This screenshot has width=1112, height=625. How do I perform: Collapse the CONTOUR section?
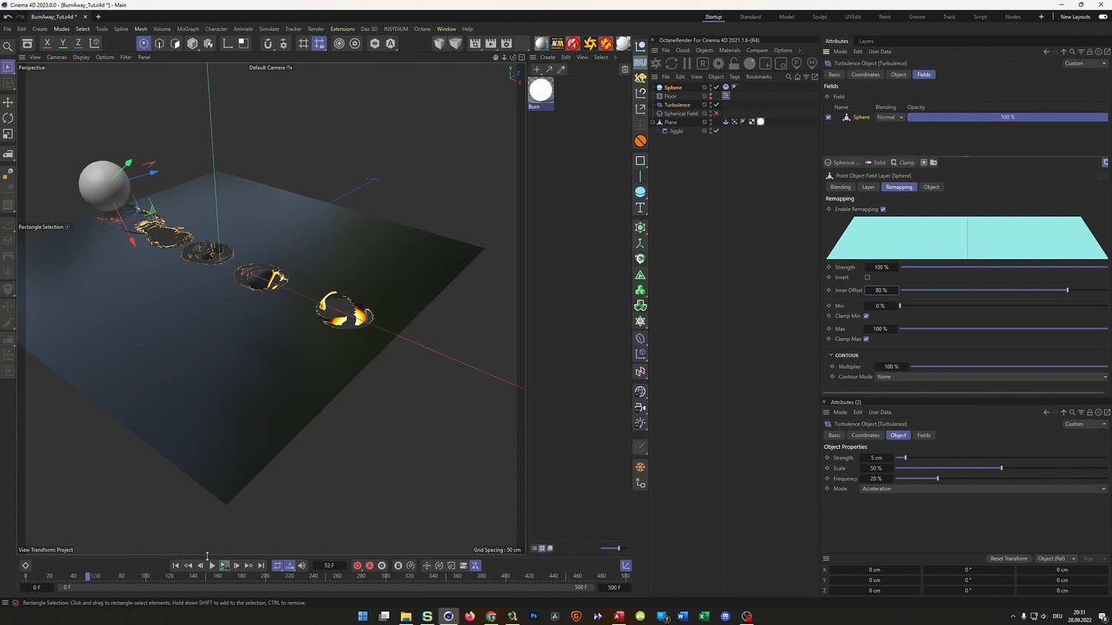[831, 355]
